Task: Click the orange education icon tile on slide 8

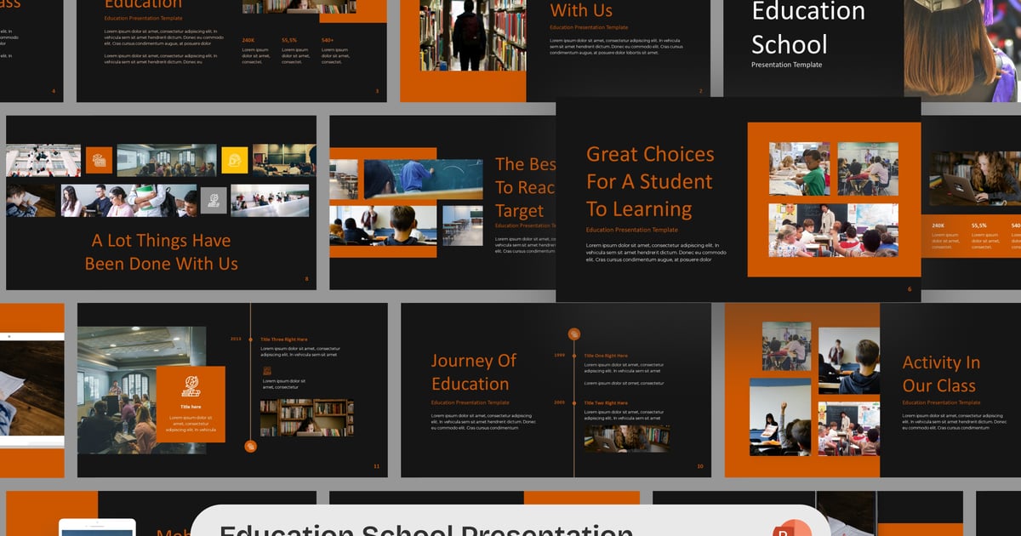Action: pyautogui.click(x=99, y=159)
